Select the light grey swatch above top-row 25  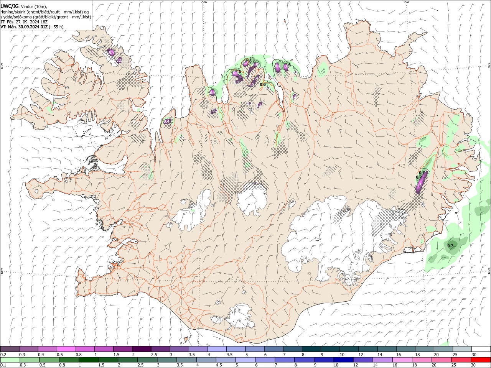pyautogui.click(x=462, y=349)
